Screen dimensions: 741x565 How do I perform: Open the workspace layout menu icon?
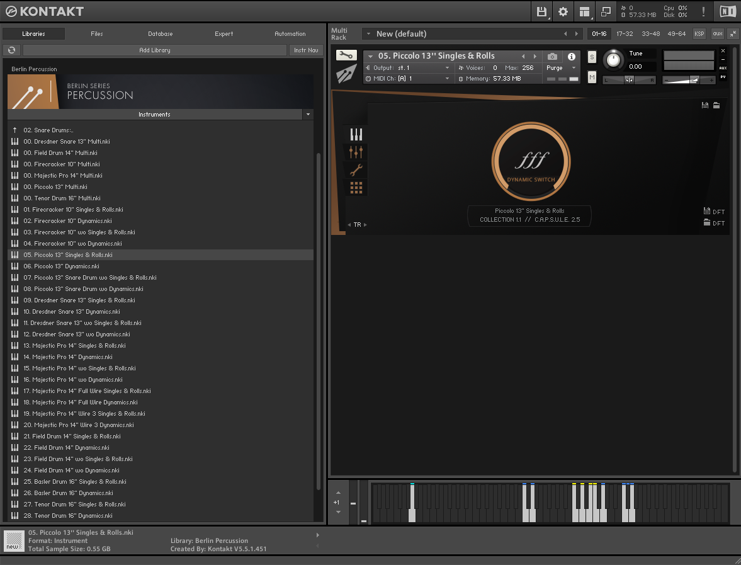pyautogui.click(x=585, y=11)
